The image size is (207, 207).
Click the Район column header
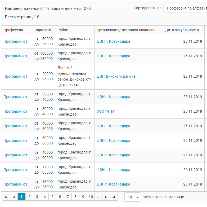tap(63, 30)
